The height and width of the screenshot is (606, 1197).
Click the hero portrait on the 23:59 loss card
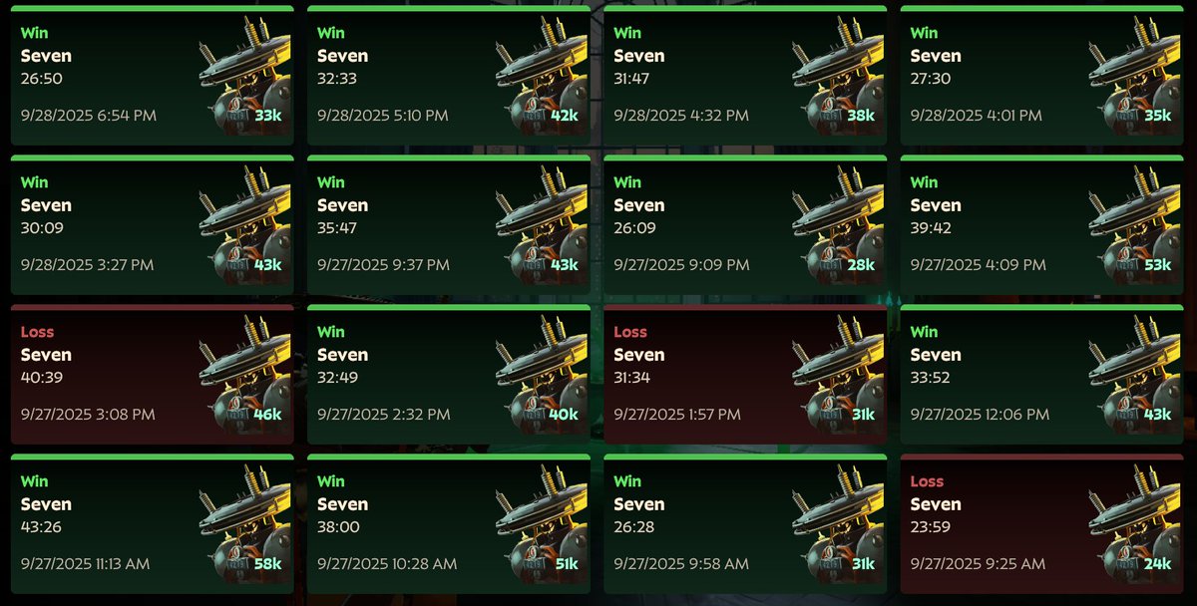click(1135, 525)
